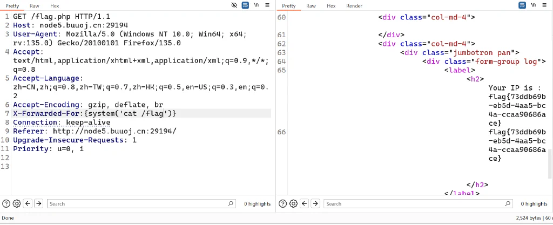Click the Done status text

8,218
